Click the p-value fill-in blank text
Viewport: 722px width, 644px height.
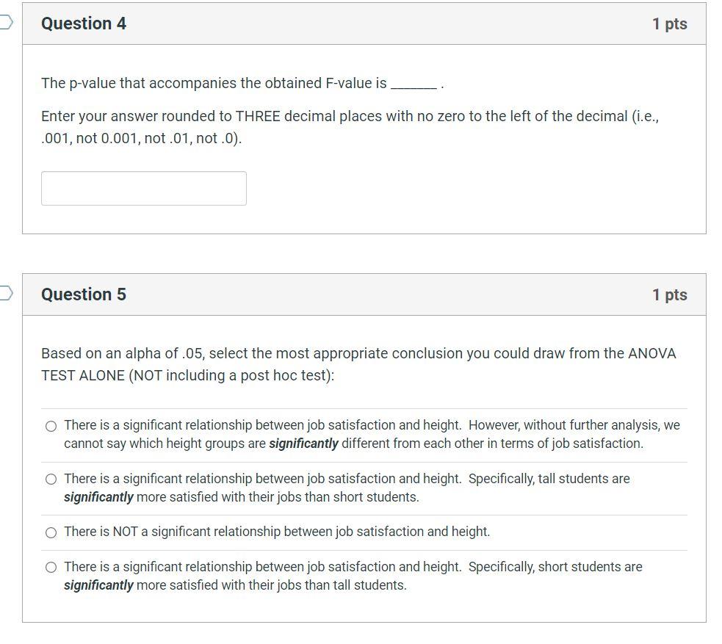coord(242,83)
